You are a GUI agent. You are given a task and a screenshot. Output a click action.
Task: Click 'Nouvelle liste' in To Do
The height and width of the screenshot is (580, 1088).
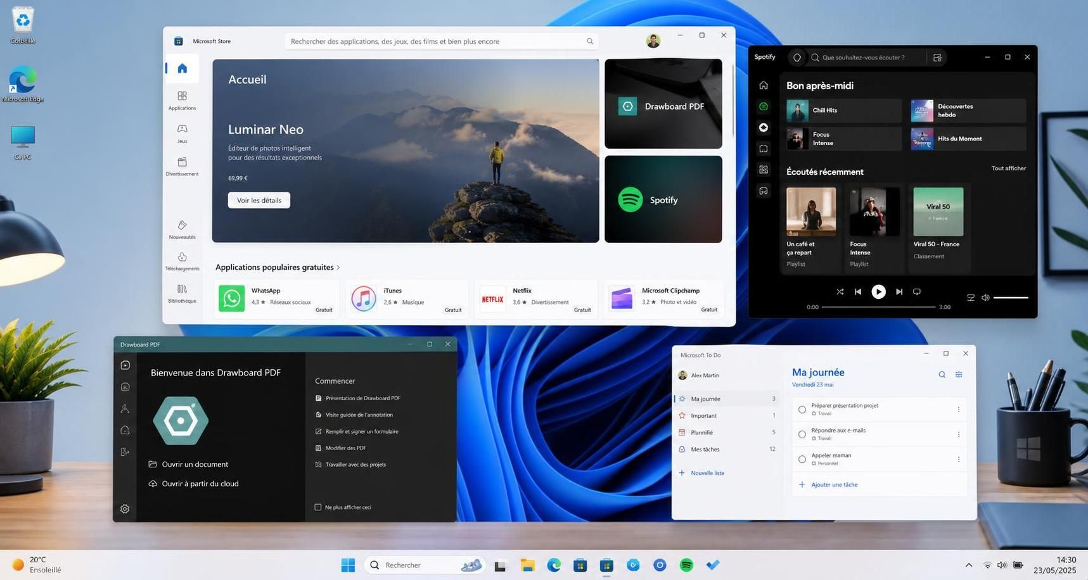click(701, 473)
